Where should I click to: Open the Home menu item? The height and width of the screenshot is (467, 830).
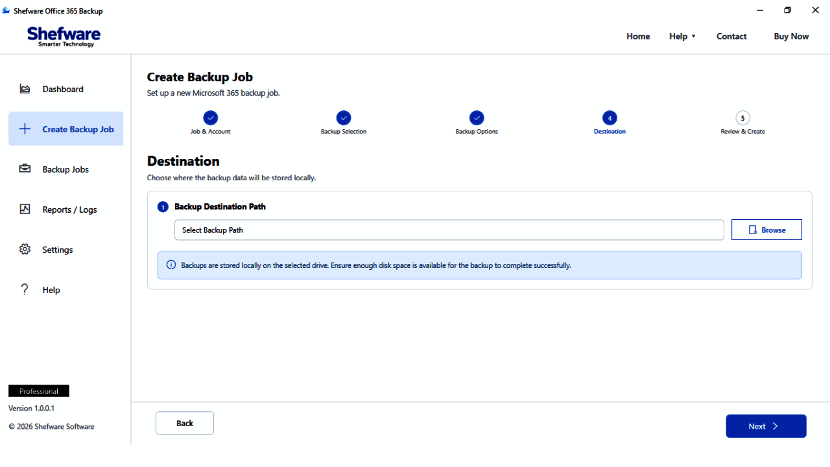(638, 36)
